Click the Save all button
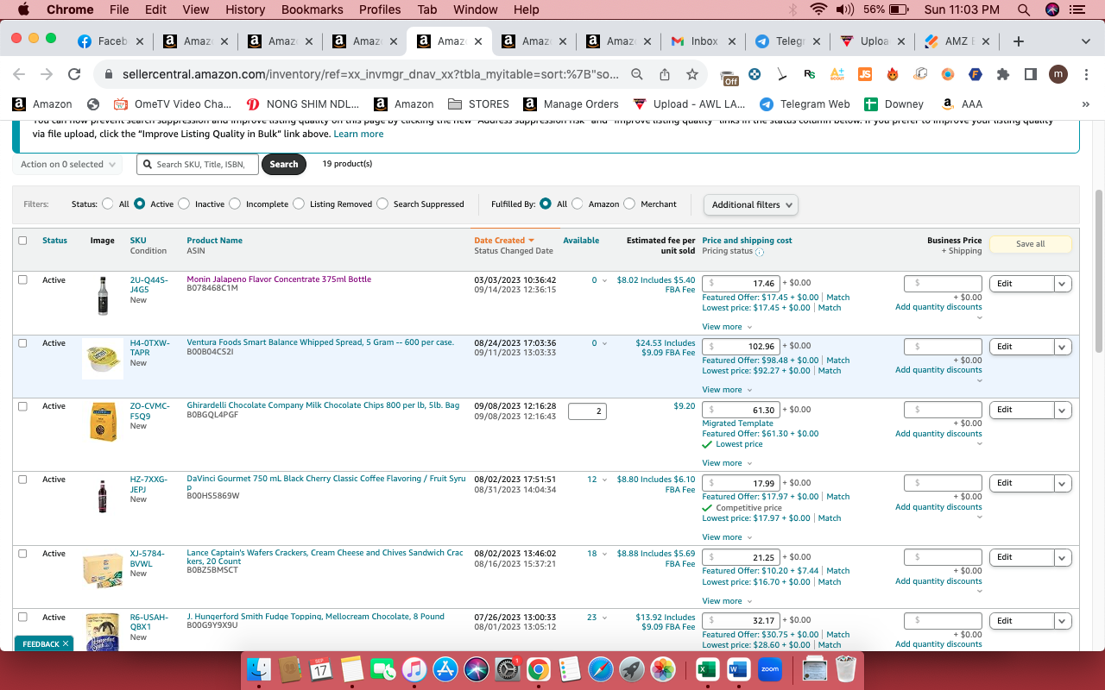The image size is (1105, 690). click(1030, 244)
